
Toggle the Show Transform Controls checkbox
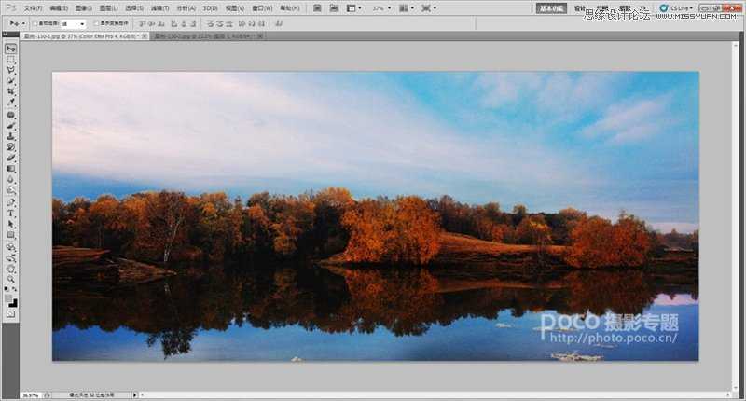tap(97, 23)
